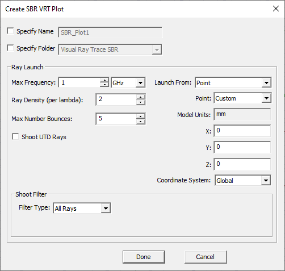
Task: Click the Visual Ray Trace SBR folder dropdown
Action: [x=110, y=49]
